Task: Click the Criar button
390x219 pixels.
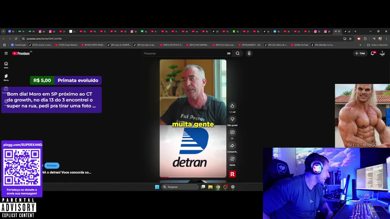Action: point(360,53)
